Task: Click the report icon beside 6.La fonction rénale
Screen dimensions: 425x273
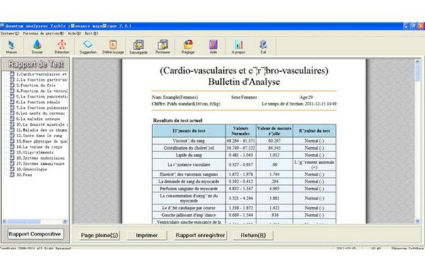Action: [x=12, y=102]
